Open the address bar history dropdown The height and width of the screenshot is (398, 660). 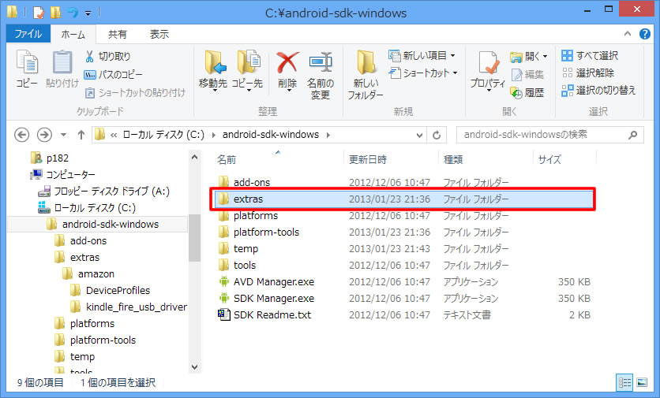coord(419,135)
